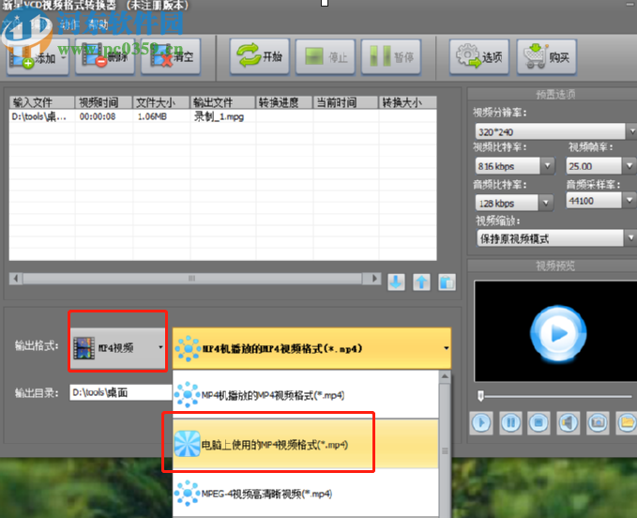Open the 帮助 menu
The image size is (637, 518).
[98, 25]
